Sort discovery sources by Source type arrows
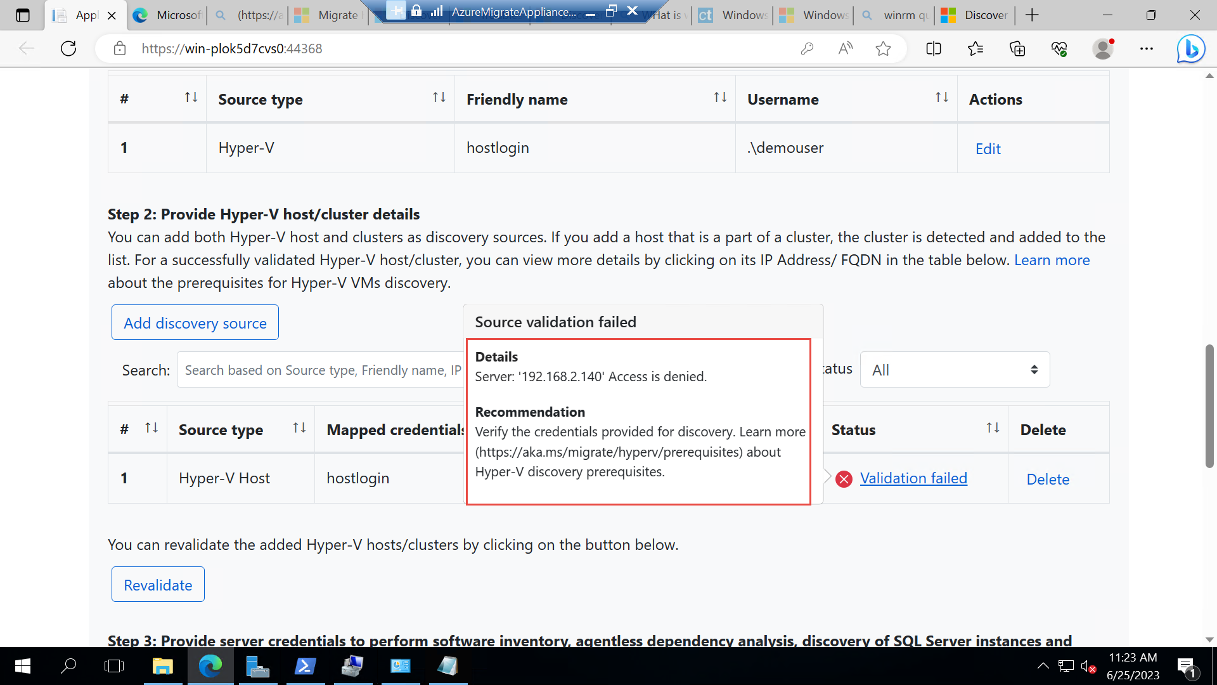Screen dimensions: 1217x685 pos(299,428)
